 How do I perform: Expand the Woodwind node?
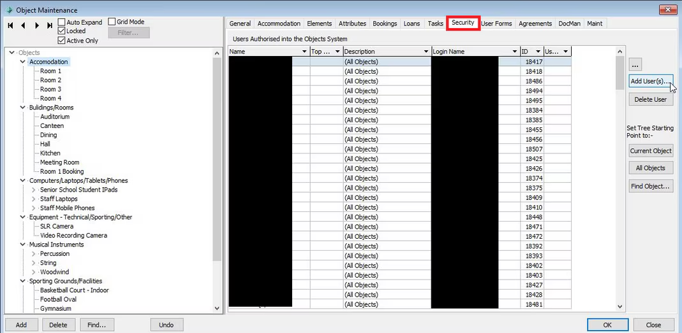[x=33, y=272]
